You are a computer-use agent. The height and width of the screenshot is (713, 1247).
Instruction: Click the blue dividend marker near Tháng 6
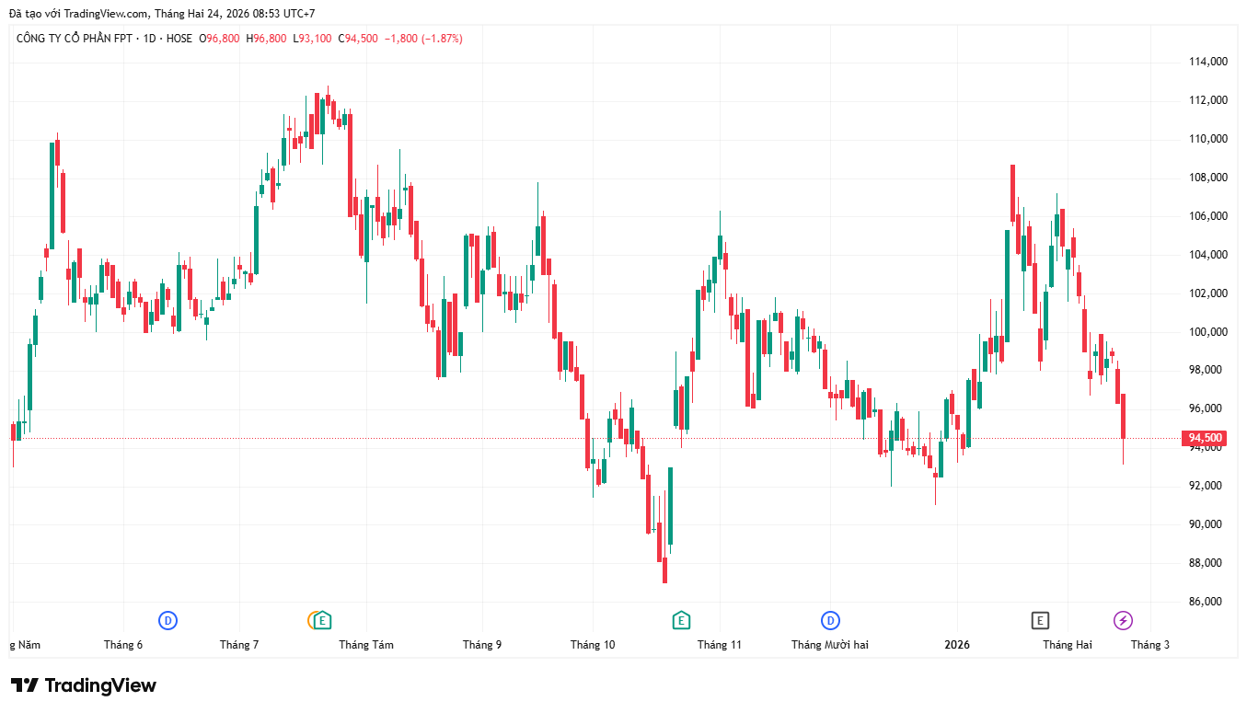coord(167,620)
